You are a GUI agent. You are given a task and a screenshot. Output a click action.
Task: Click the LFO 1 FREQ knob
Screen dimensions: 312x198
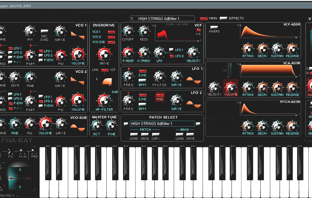pos(128,76)
